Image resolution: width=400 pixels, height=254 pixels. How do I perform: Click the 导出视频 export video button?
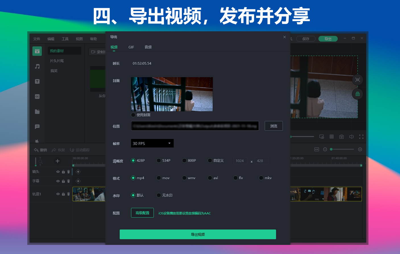pyautogui.click(x=198, y=234)
